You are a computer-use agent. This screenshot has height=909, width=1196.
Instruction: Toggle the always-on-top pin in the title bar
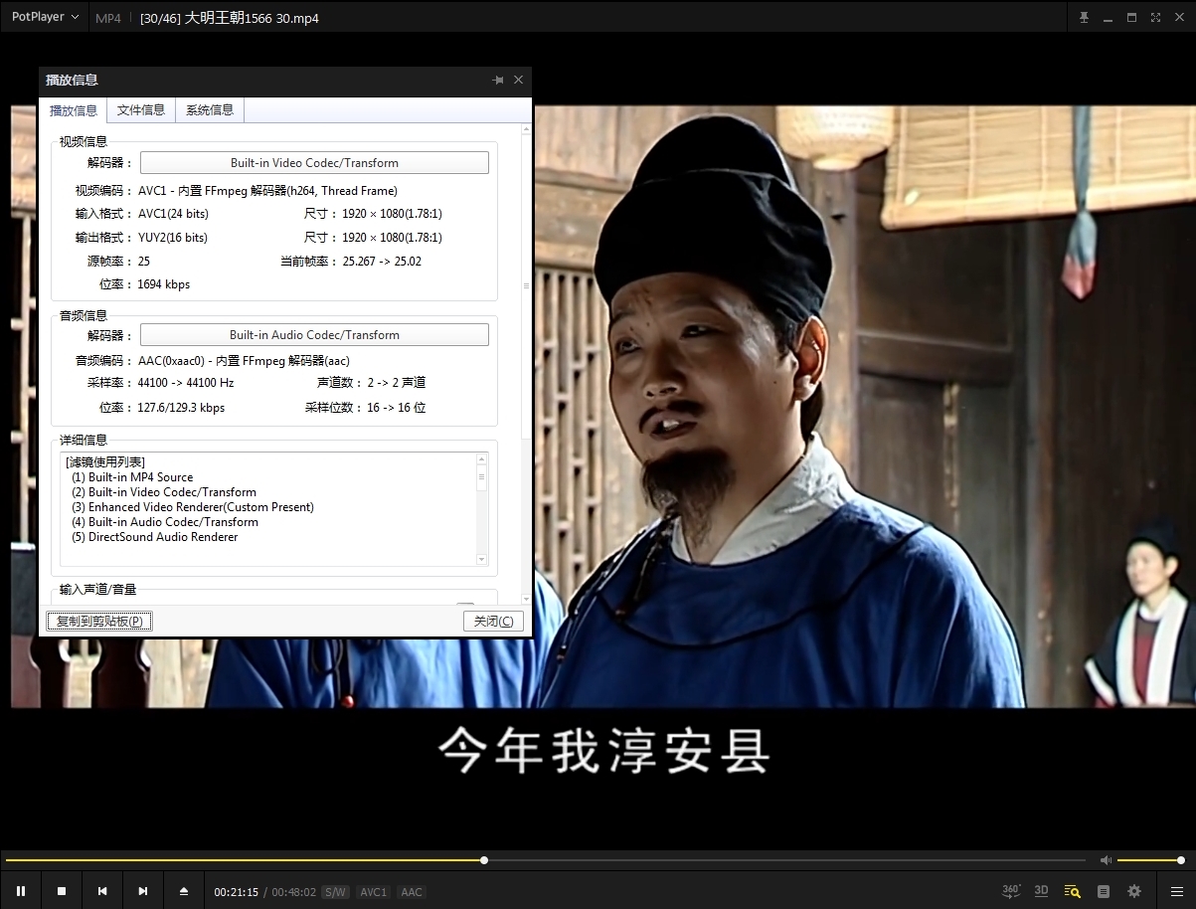[x=1084, y=18]
